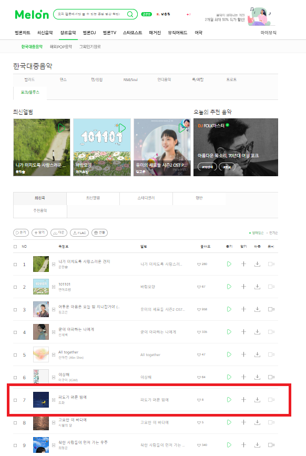Check the box for song 4
Viewport: 306px width, 456px height.
pos(15,332)
